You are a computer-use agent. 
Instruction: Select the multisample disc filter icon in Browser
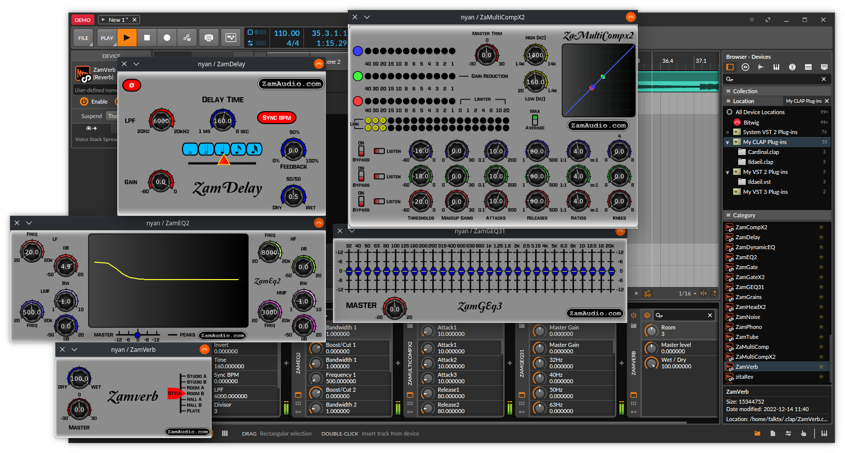[x=792, y=67]
